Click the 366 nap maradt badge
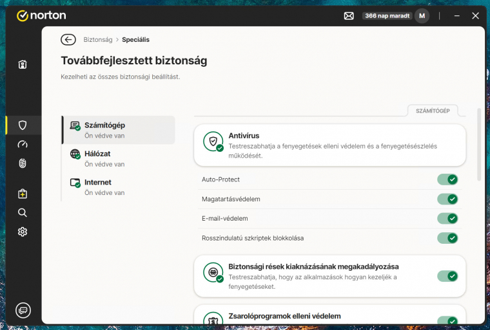Image resolution: width=490 pixels, height=330 pixels. (387, 16)
